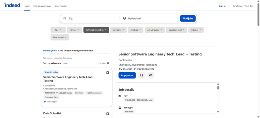Click the 25+ jobs count text
This screenshot has height=118, width=260.
click(x=102, y=63)
